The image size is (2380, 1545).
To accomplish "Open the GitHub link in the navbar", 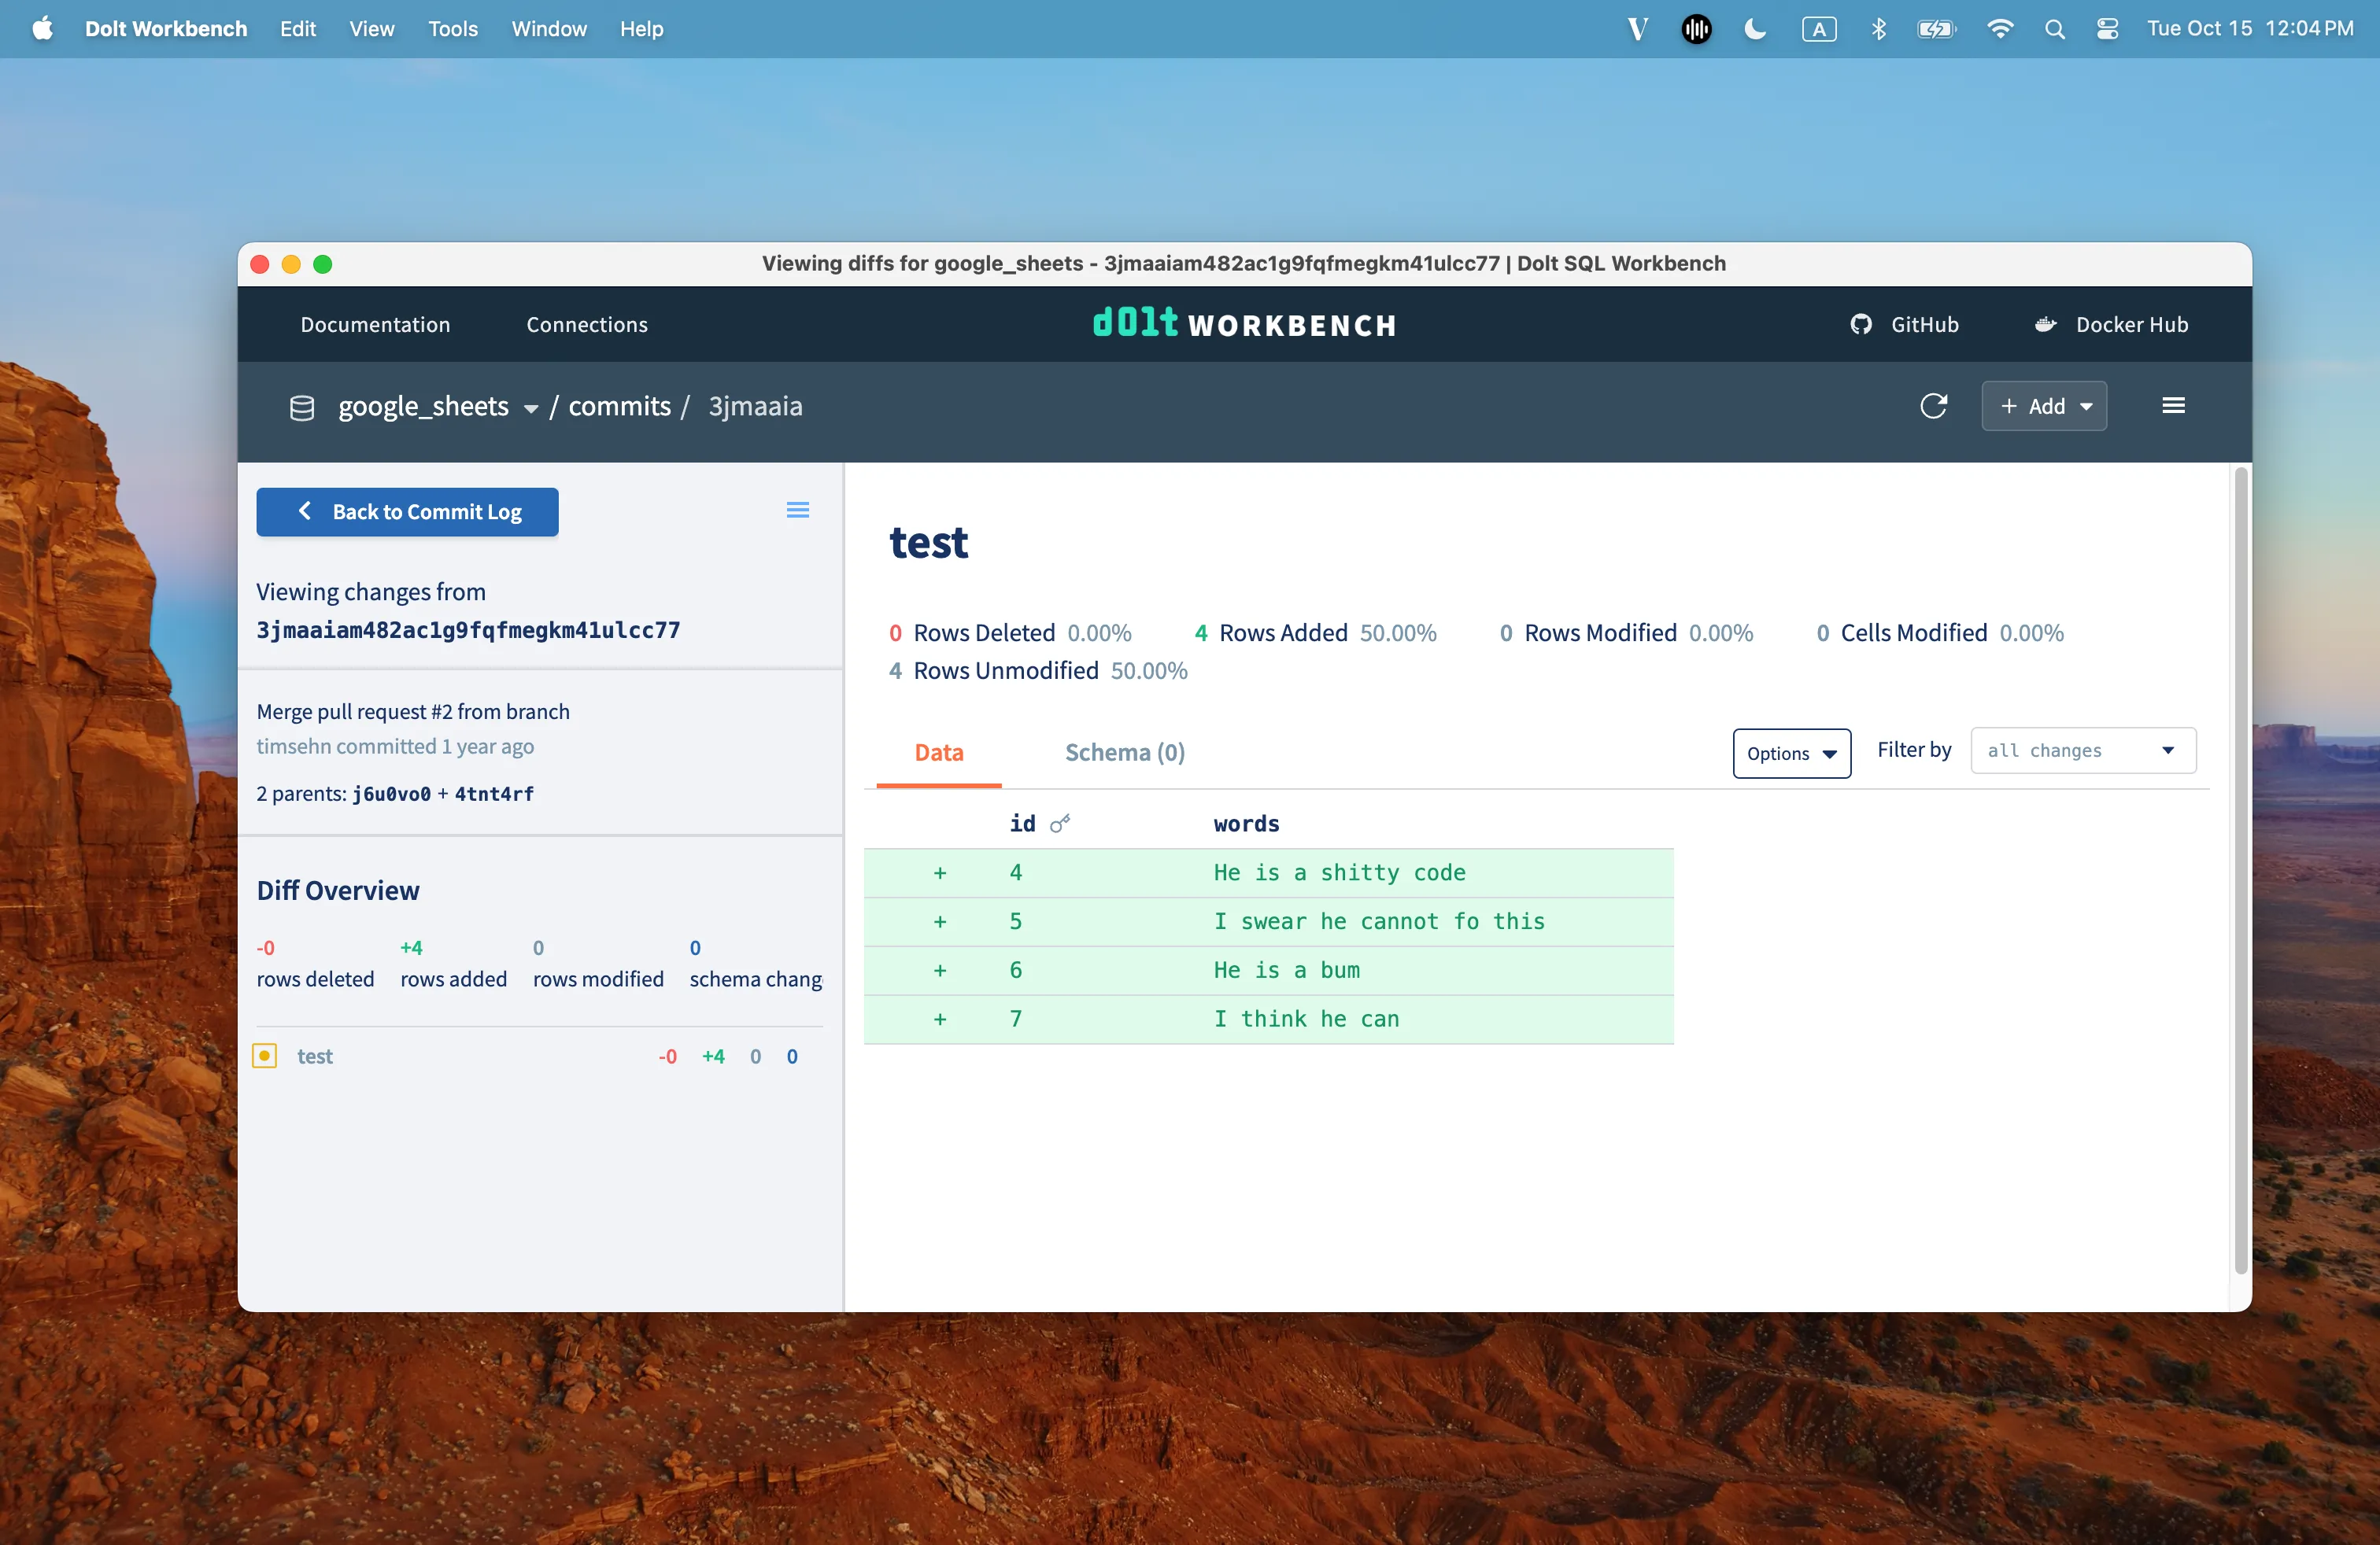I will click(1904, 325).
